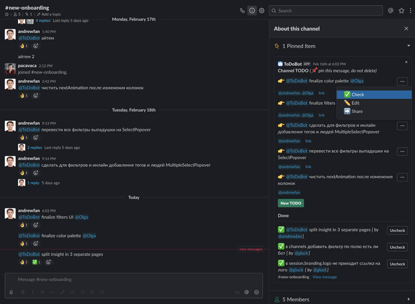Toggle bold formatting in composer
The height and width of the screenshot is (304, 415).
click(22, 292)
